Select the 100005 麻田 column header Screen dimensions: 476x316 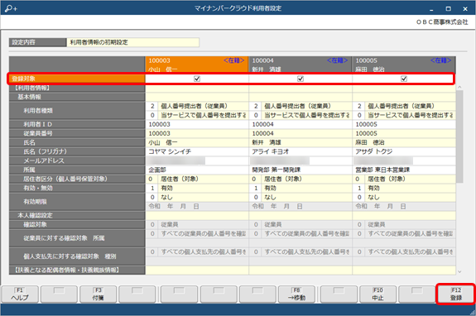pyautogui.click(x=404, y=65)
